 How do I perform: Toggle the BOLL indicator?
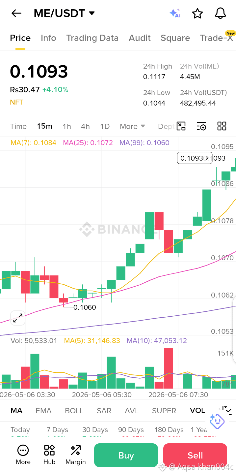pos(74,411)
